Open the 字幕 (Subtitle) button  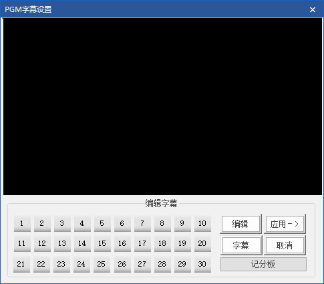241,245
